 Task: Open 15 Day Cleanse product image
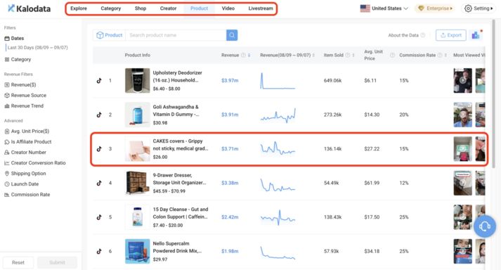(x=138, y=217)
